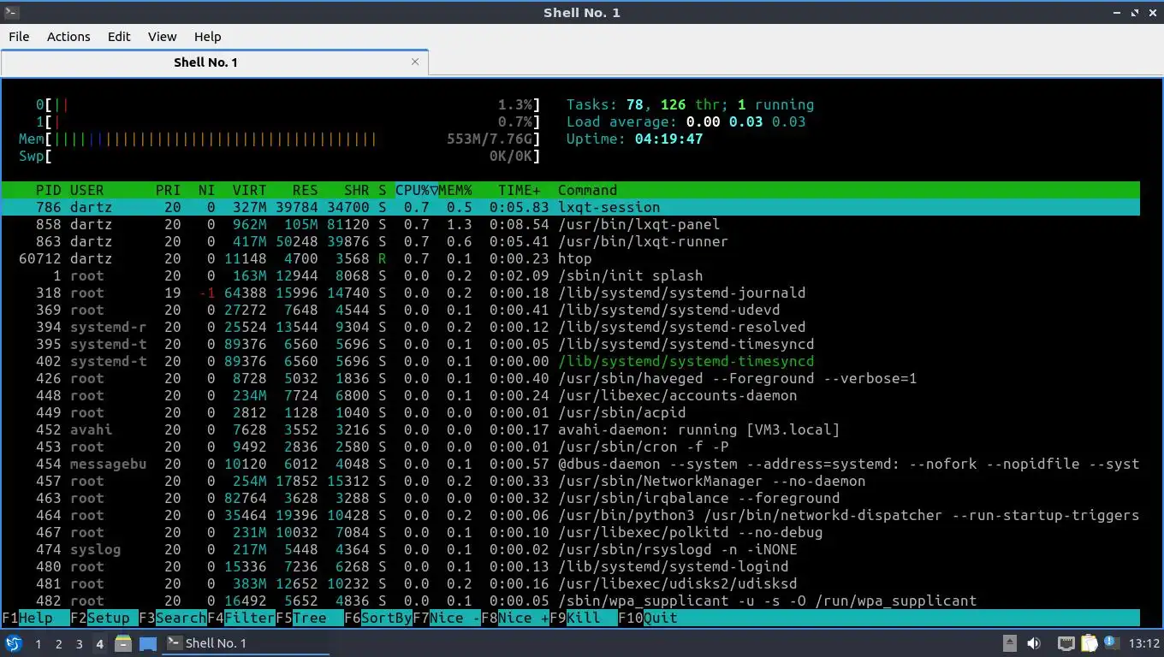
Task: Click the F10 Quit button in htop
Action: tap(647, 618)
